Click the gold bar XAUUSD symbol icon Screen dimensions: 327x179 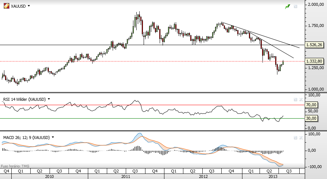(7, 6)
